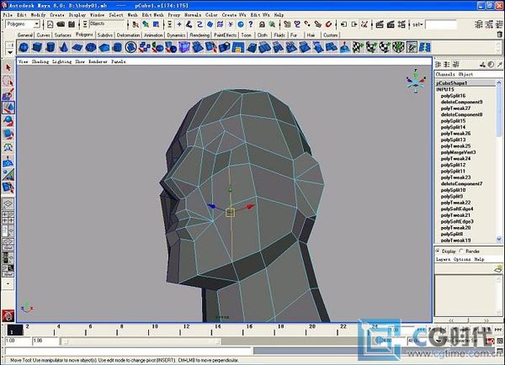
Task: Activate the Lasso selection tool
Action: pos(8,81)
